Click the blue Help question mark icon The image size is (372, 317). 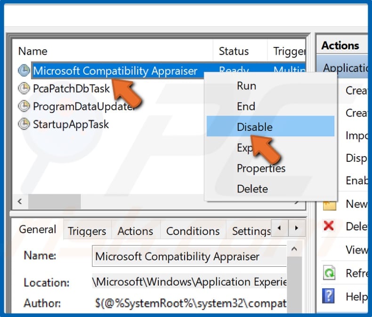coord(328,296)
